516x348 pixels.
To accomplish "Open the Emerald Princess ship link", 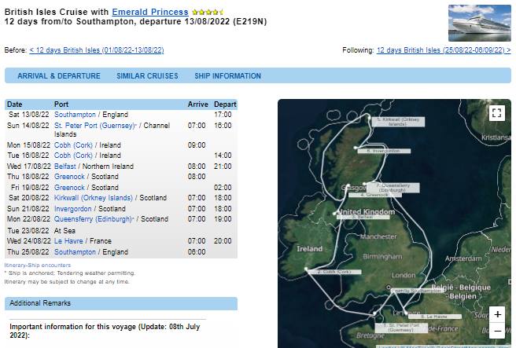I will 150,12.
